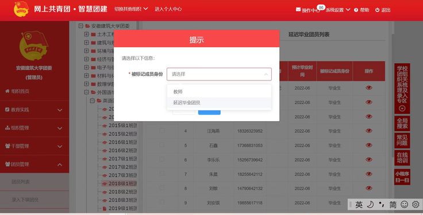Click the 团员管理 people icon in sidebar
Viewport: 423px width, 215px height.
(7, 164)
